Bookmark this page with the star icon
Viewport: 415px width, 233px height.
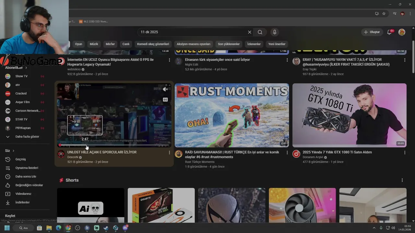pyautogui.click(x=384, y=14)
